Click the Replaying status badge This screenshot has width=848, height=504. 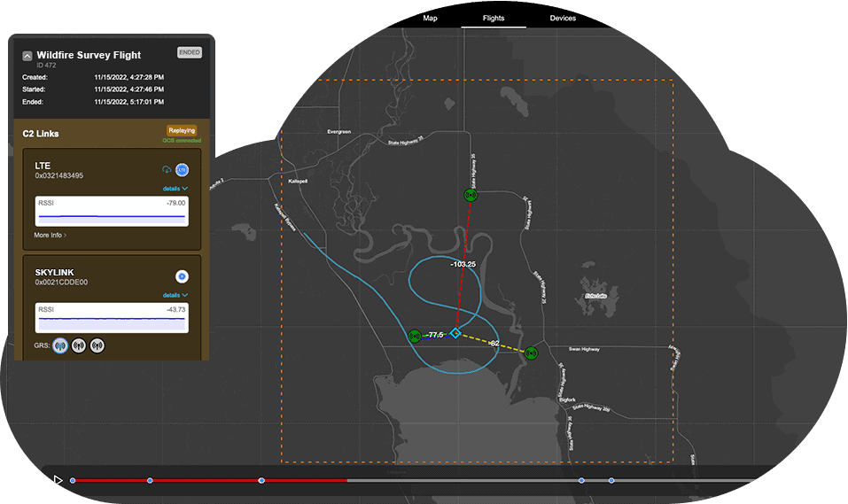[x=181, y=130]
